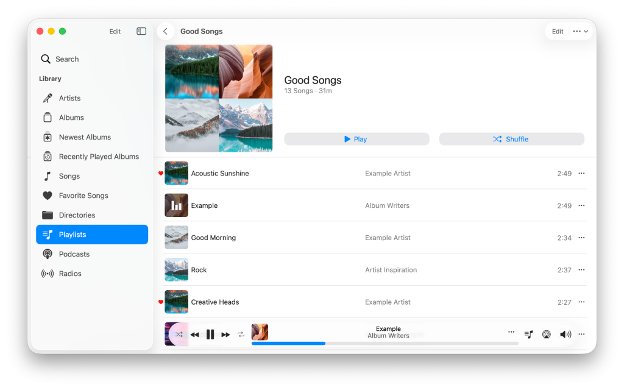Go back to the previous track
Image resolution: width=624 pixels, height=390 pixels.
coord(195,335)
